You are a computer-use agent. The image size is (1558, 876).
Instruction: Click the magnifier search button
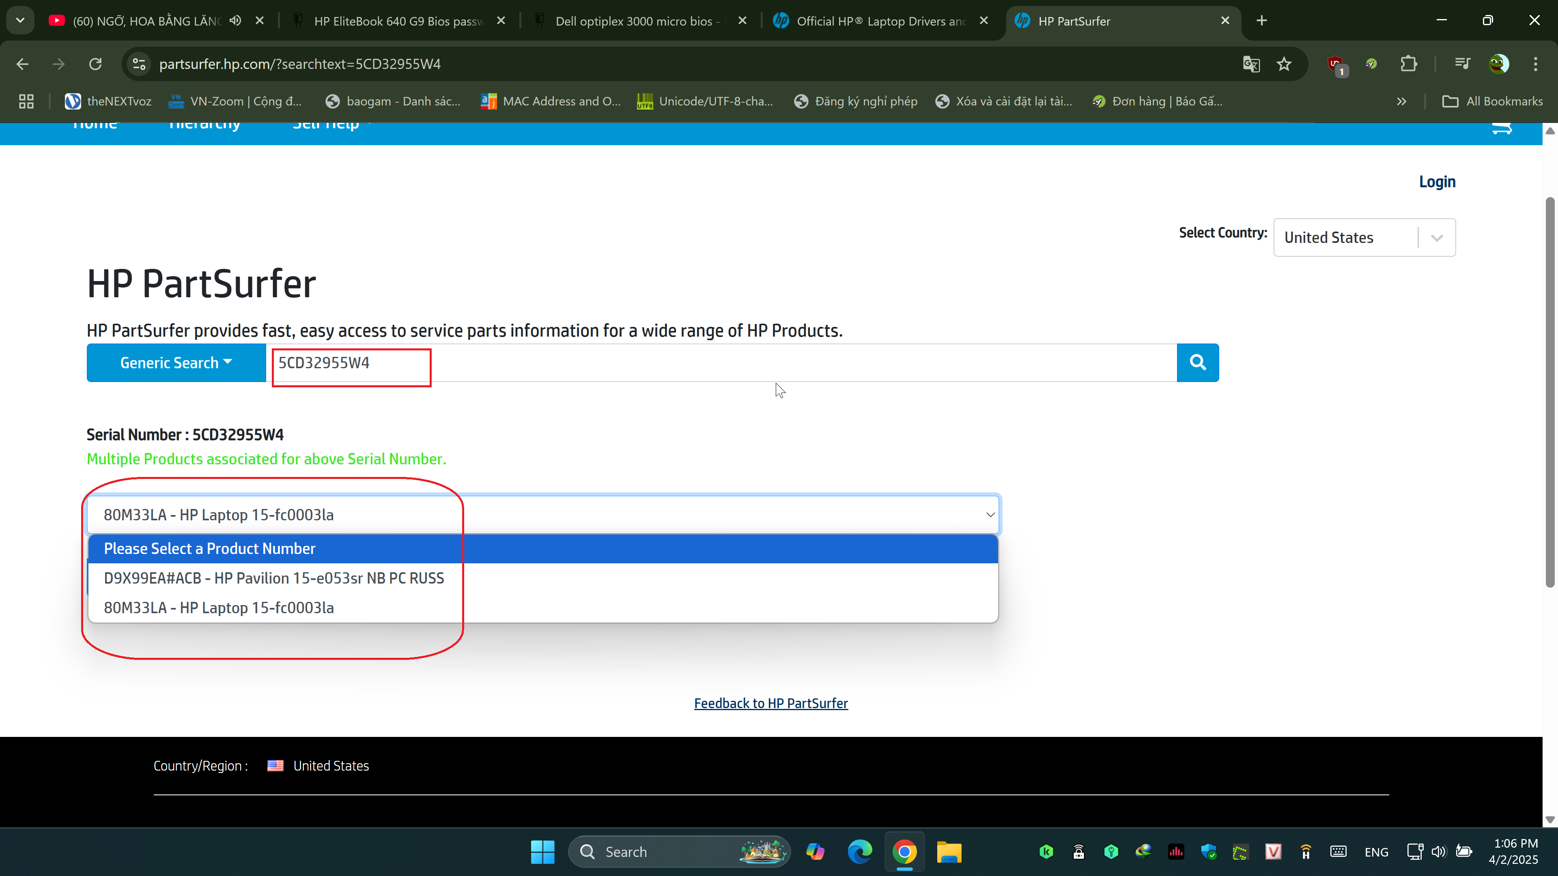pos(1198,362)
